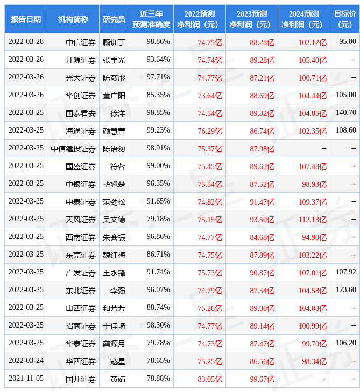
Task: Select the 中信建投证券 institution cell
Action: 73,149
